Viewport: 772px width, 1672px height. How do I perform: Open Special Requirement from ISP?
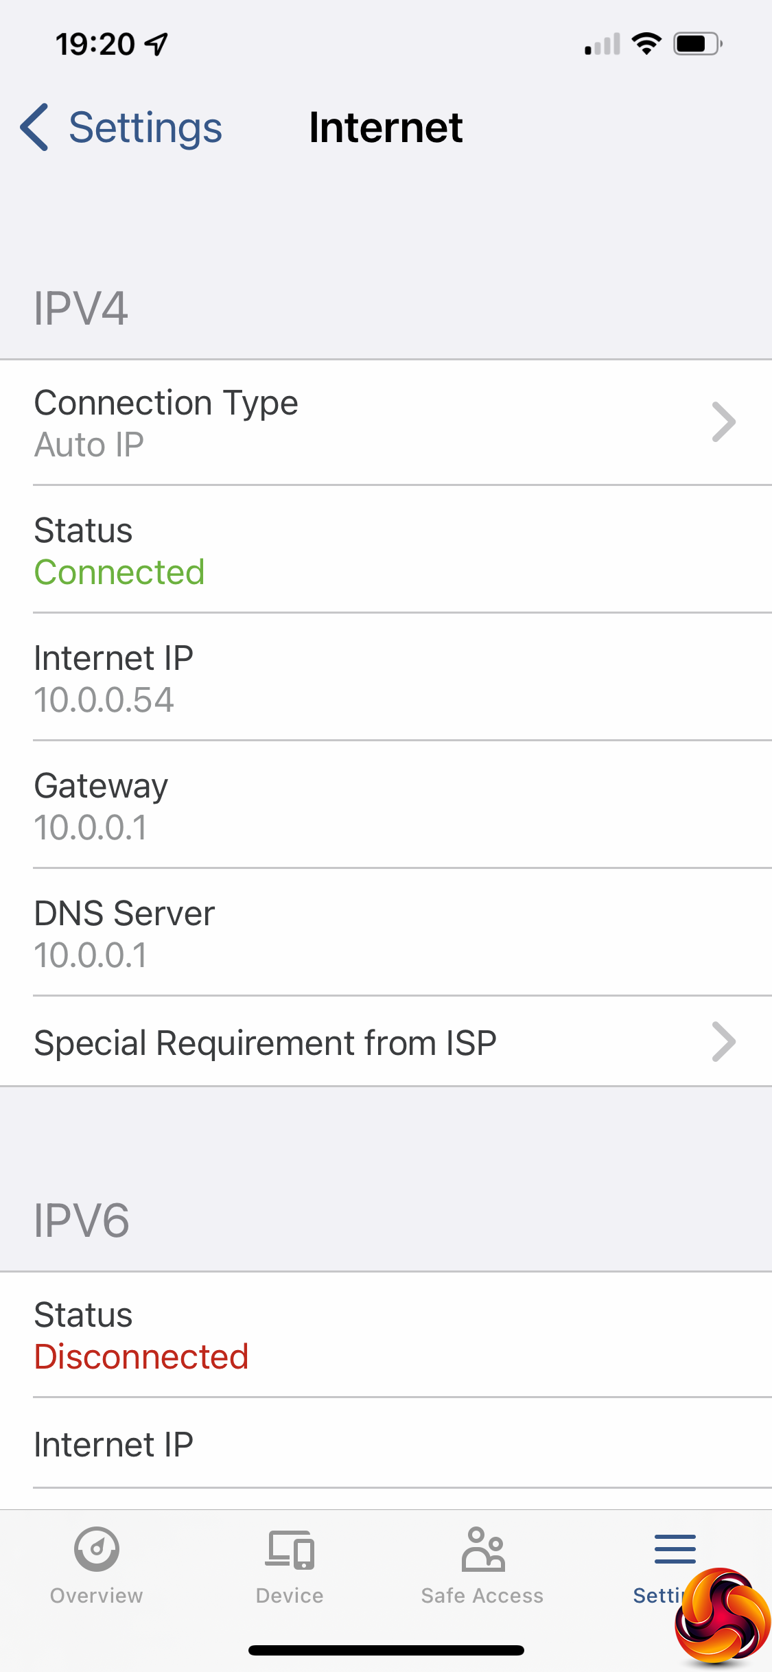pyautogui.click(x=266, y=1043)
